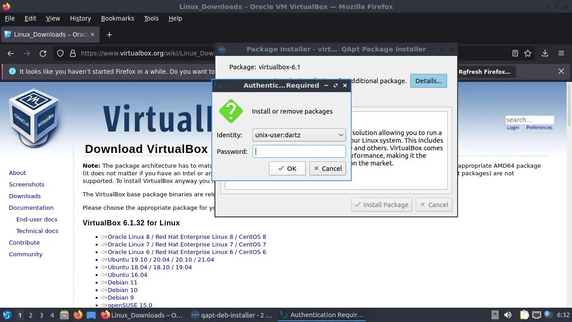
Task: Switch to Linux_Downloads Firefox taskbar entry
Action: click(142, 315)
